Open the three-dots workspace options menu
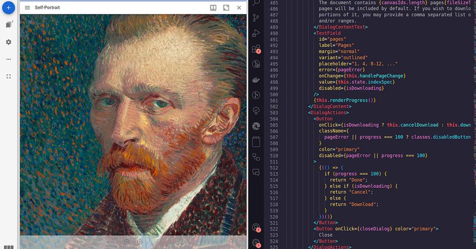This screenshot has width=476, height=249. click(8, 59)
